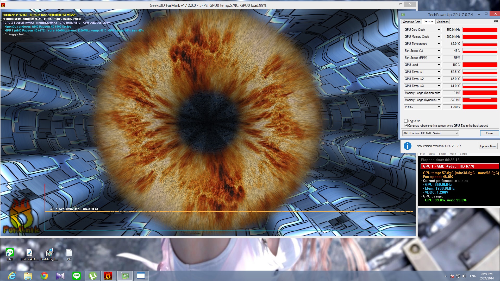Uncheck Continue refreshing in background option

tap(406, 126)
